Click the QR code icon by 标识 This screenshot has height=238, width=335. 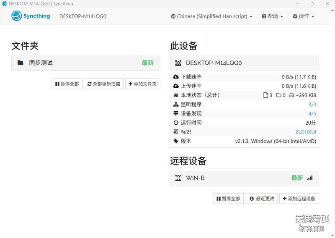pos(176,132)
